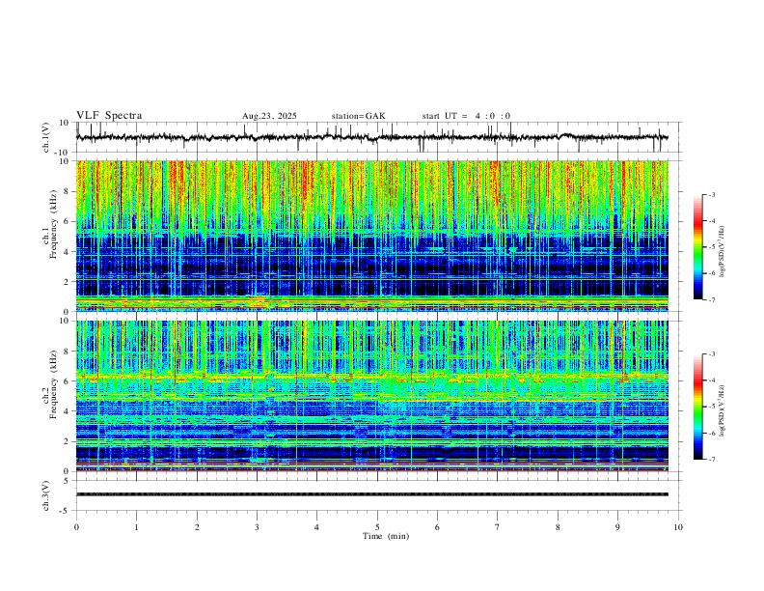Screen dimensions: 764x591
Task: Click the ch.3 voltage trace band
Action: click(372, 494)
